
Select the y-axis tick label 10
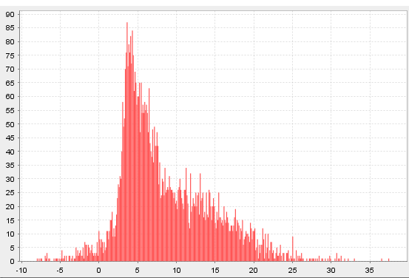click(x=10, y=234)
